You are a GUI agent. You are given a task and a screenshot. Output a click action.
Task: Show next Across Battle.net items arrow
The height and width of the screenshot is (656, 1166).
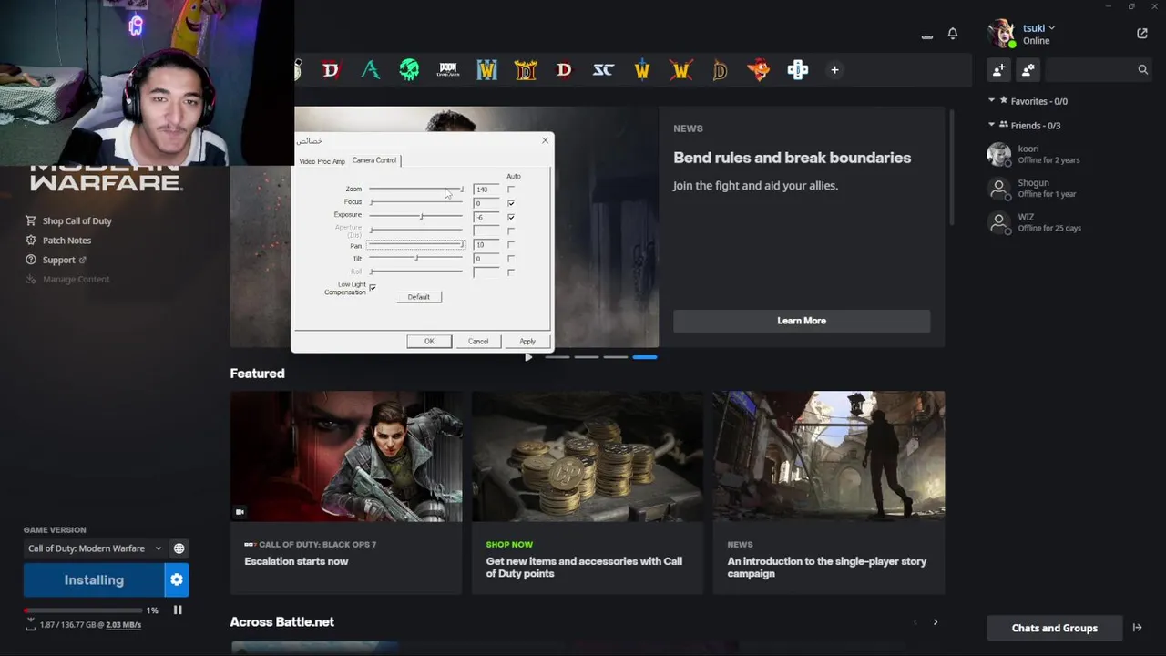tap(935, 622)
